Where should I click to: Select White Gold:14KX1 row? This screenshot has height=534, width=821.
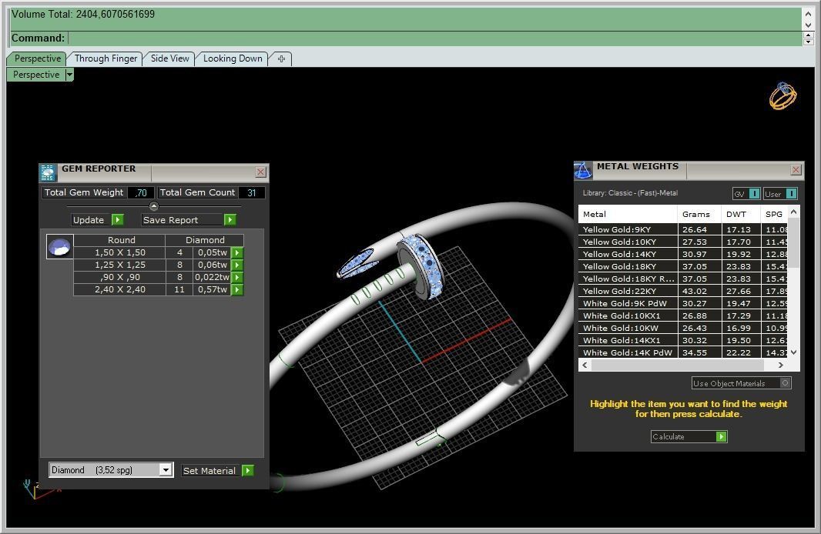[683, 340]
